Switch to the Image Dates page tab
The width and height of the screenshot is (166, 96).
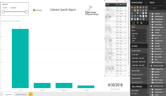tap(9, 94)
